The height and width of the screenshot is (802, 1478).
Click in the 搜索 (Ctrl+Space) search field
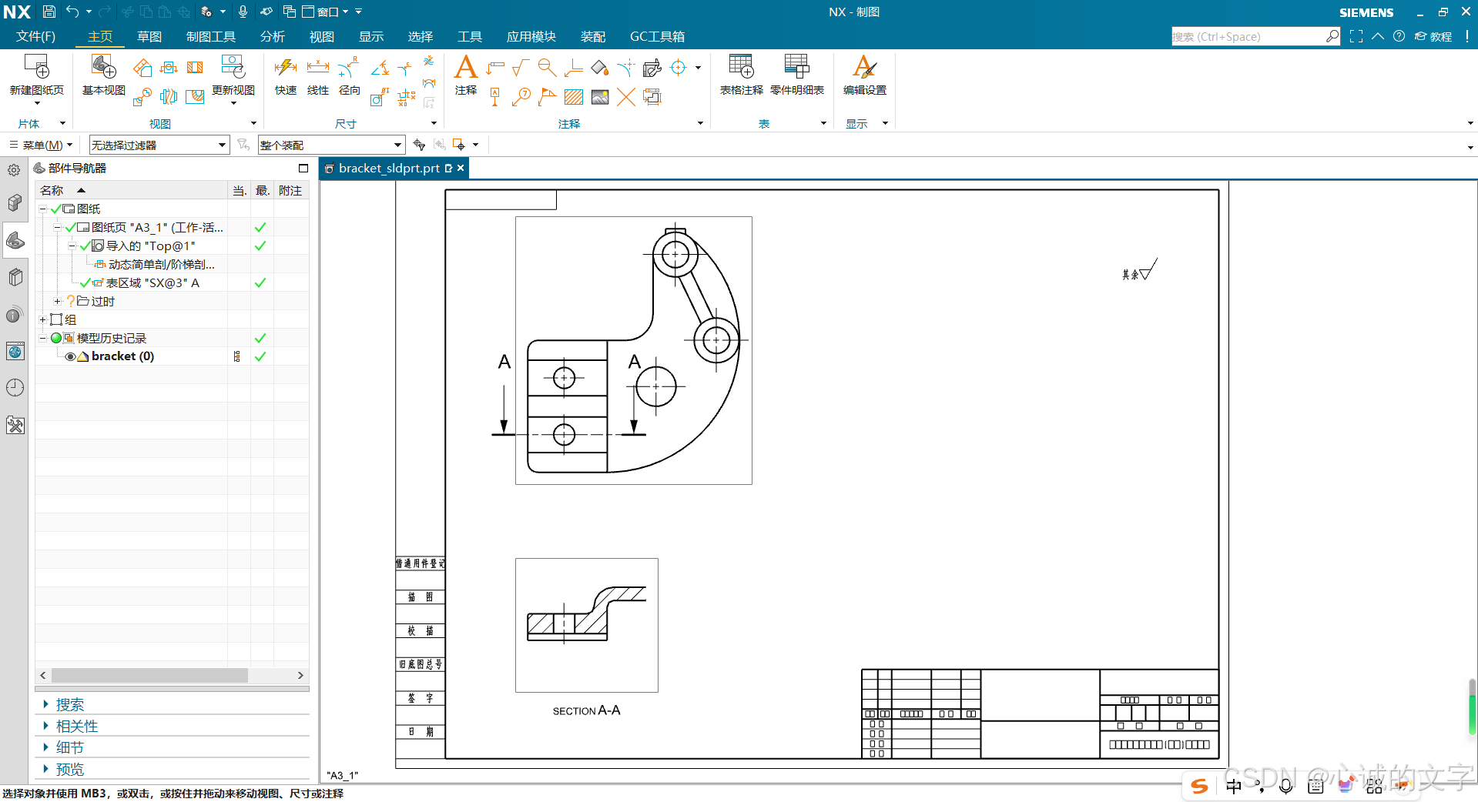pyautogui.click(x=1248, y=36)
